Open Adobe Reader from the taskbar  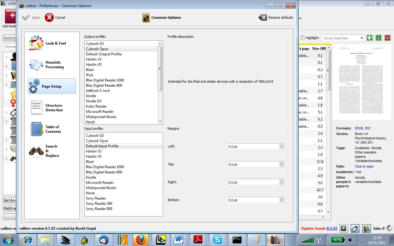tap(198, 240)
